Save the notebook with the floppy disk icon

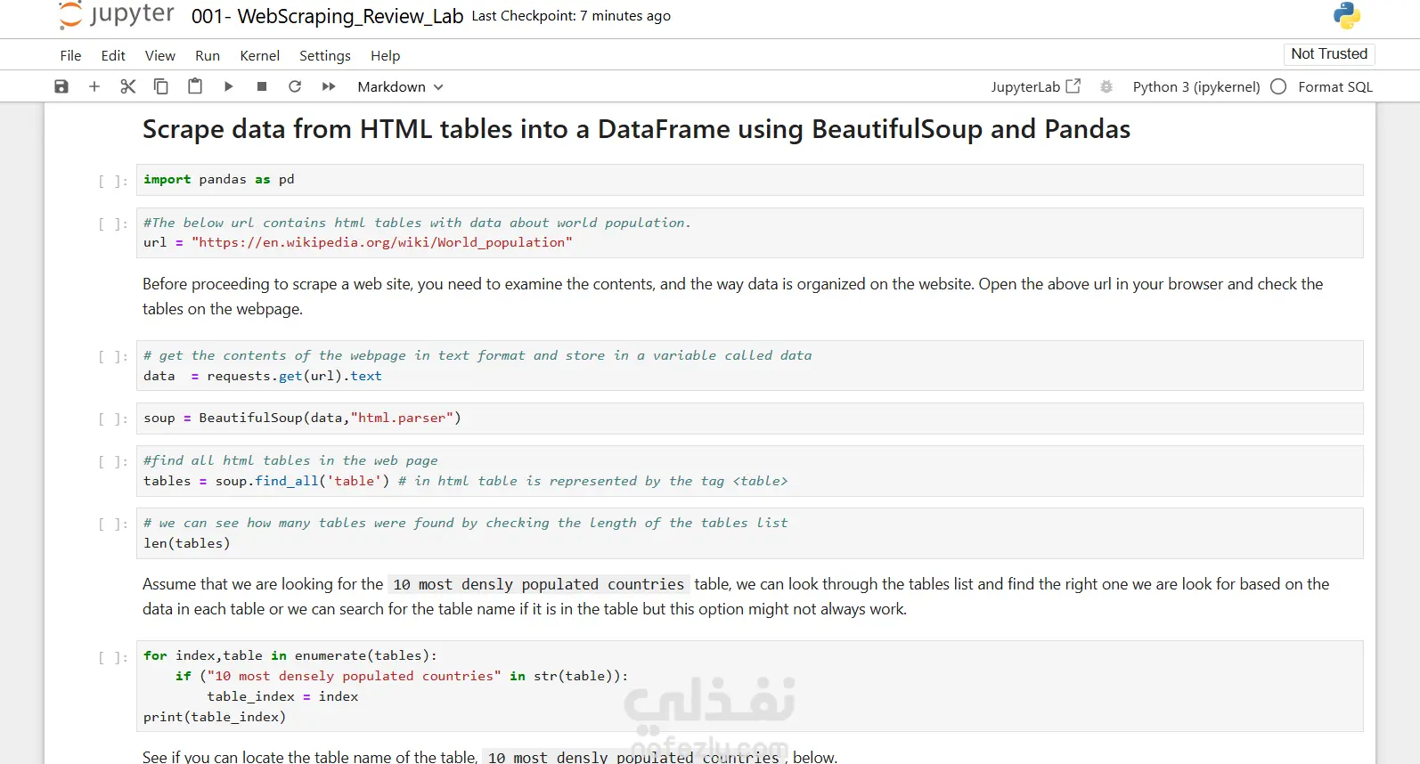point(61,86)
